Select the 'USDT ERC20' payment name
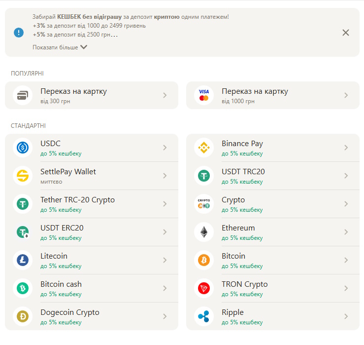 62,228
